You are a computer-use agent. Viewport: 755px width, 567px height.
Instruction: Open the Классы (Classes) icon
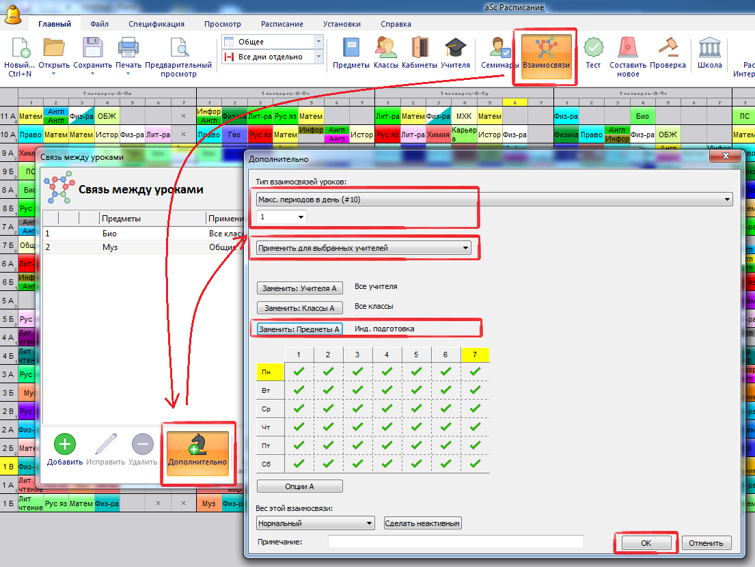point(385,49)
